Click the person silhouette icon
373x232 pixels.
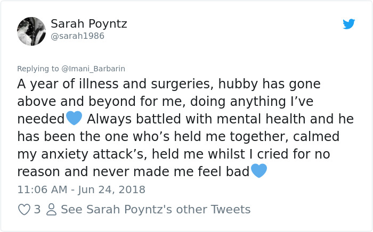click(52, 210)
